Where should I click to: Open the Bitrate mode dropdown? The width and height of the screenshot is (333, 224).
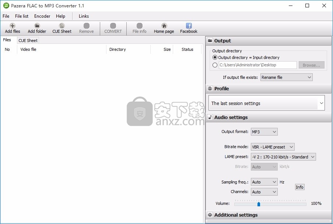coord(273,147)
